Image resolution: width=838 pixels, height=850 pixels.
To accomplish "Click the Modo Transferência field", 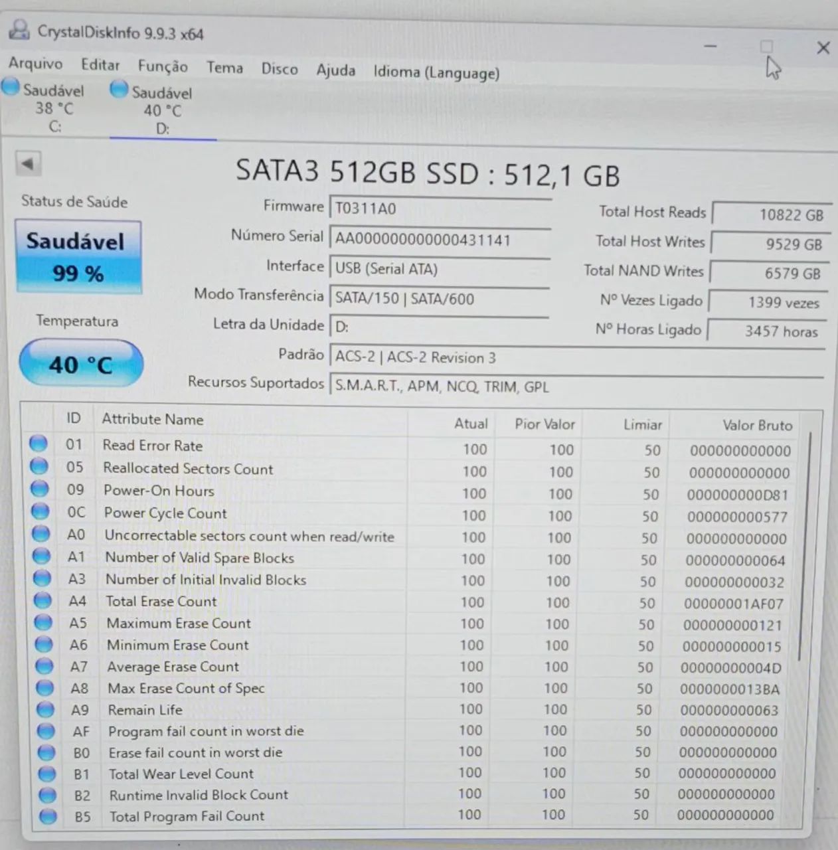I will click(439, 298).
